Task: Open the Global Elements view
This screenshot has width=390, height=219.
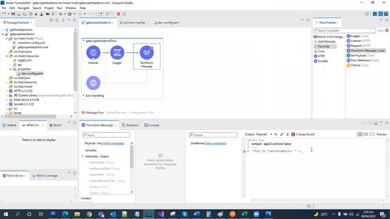Action: pos(116,113)
